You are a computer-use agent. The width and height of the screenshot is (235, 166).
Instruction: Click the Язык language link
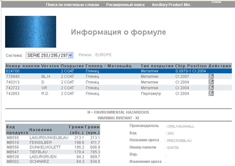pos(216,2)
